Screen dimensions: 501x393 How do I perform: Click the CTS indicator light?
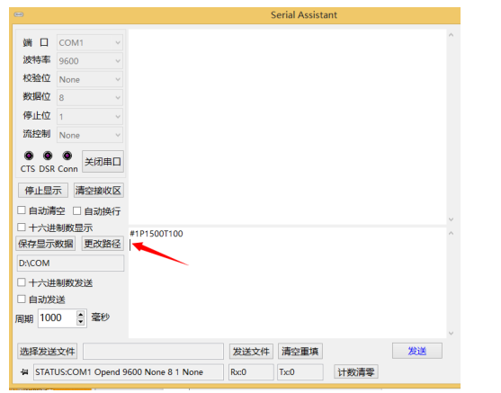point(29,156)
